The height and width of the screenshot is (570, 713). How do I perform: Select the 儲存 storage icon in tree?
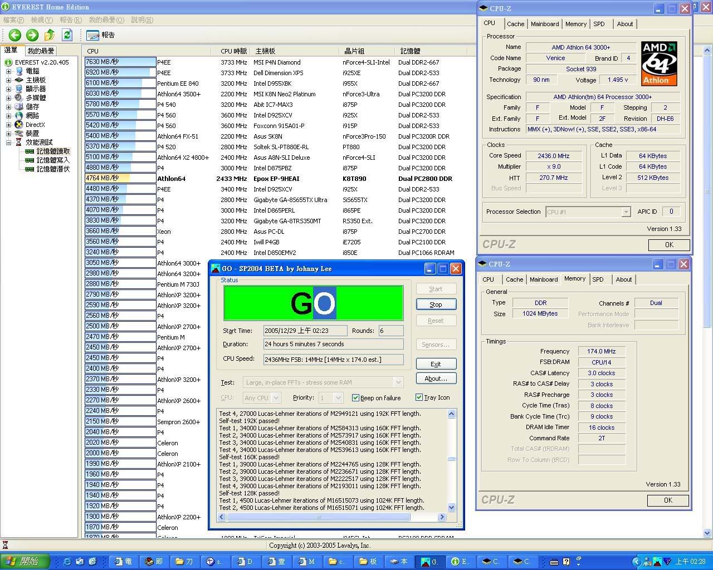click(x=19, y=107)
